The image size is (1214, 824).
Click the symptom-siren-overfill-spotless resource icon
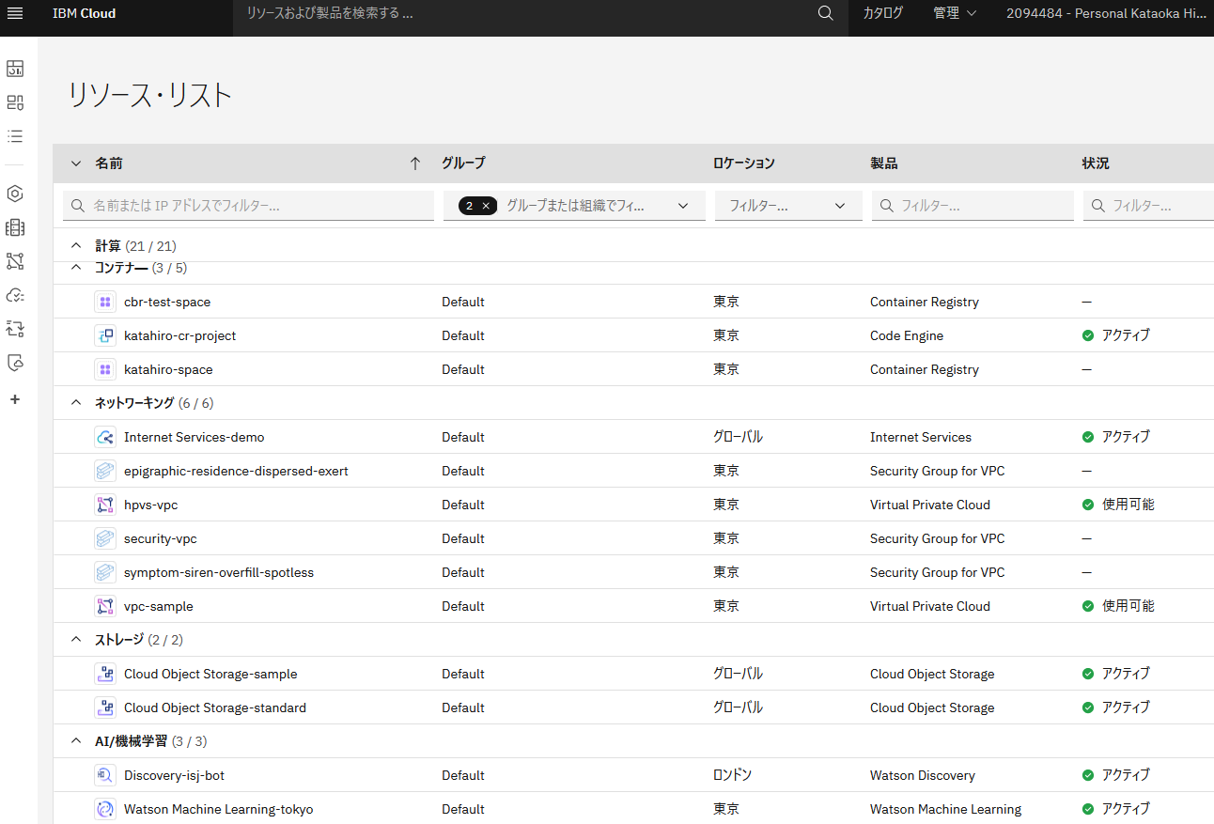pos(105,572)
